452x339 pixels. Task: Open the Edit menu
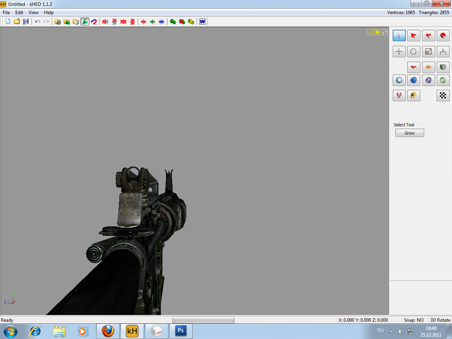[x=19, y=12]
